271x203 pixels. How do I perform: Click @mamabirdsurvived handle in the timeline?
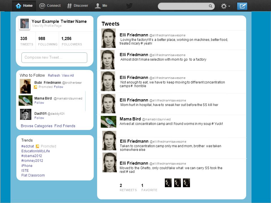[x=156, y=119]
